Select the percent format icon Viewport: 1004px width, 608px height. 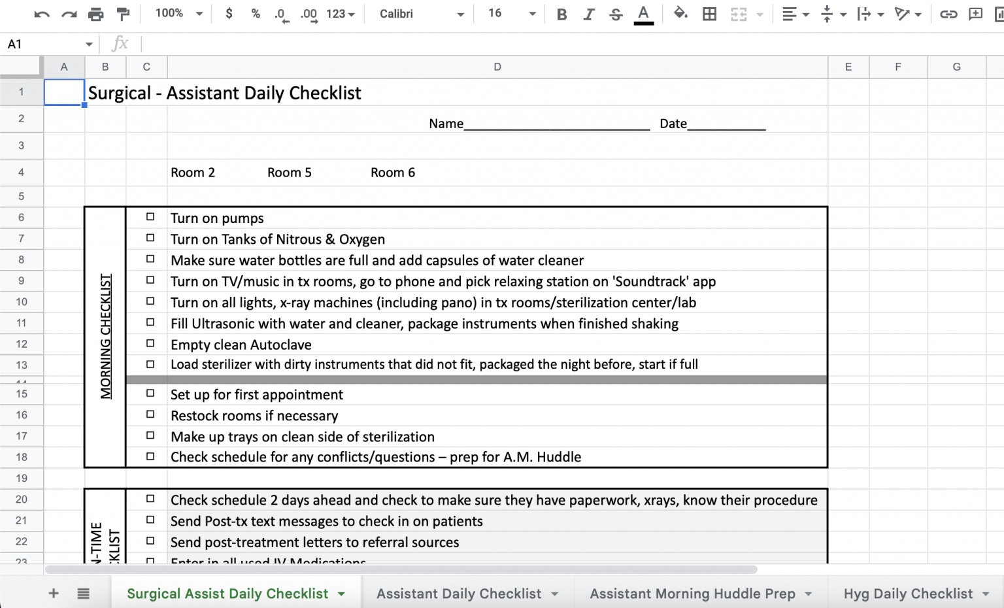coord(255,13)
